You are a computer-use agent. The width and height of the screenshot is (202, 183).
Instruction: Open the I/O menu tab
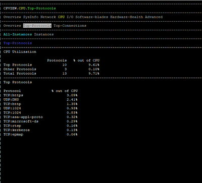[70, 17]
